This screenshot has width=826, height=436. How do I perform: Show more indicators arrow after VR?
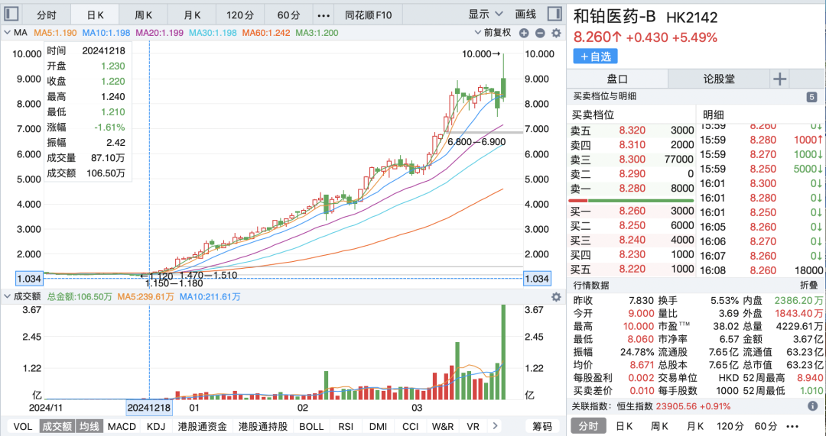494,426
